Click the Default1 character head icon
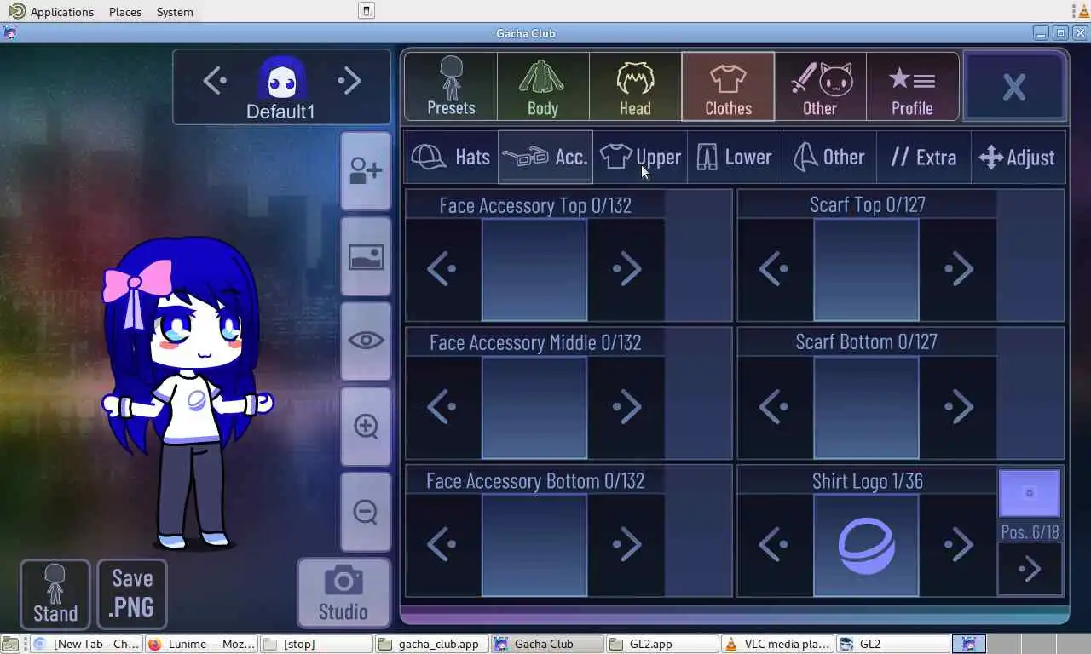Viewport: 1091px width, 654px height. 281,79
